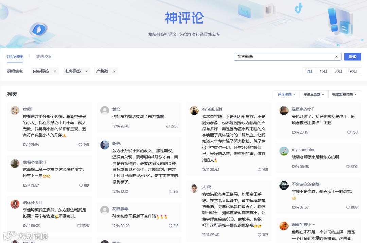Click comment text 晓燕老师原来是新东方的啊

coord(315,157)
